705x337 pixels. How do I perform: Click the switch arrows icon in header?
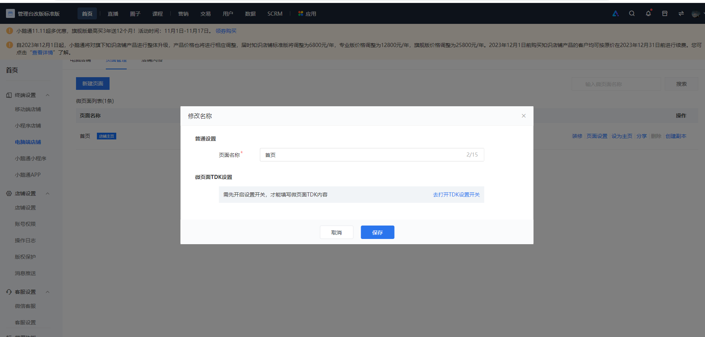pyautogui.click(x=681, y=13)
